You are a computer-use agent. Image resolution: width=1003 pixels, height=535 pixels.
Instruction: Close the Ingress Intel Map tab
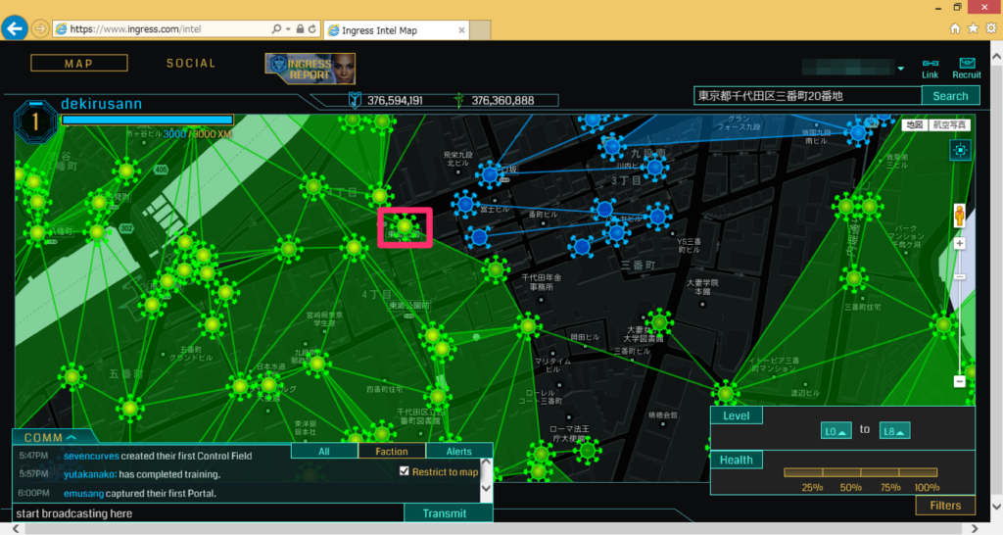pyautogui.click(x=461, y=30)
